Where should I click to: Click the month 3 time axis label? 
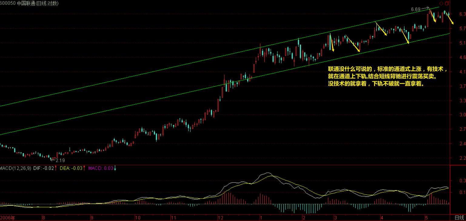coord(336,218)
